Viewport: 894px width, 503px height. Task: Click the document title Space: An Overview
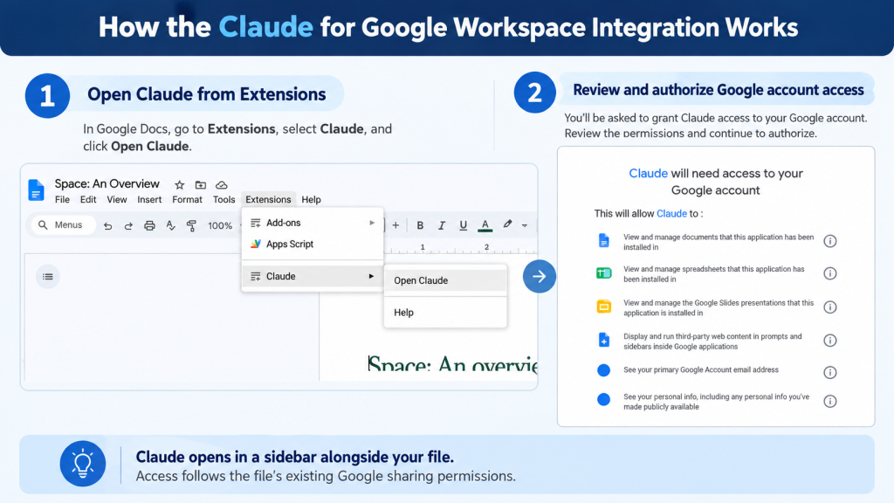pyautogui.click(x=107, y=183)
